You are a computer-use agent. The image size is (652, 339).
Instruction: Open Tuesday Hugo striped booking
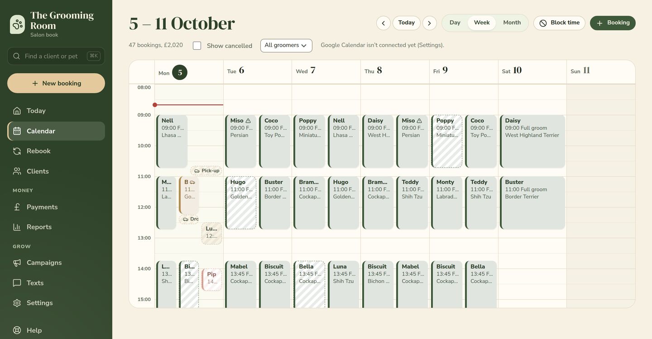(241, 203)
